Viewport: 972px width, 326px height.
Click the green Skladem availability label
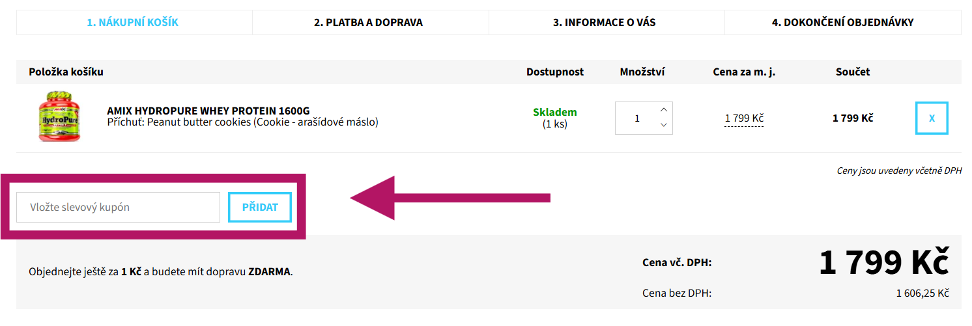click(554, 112)
